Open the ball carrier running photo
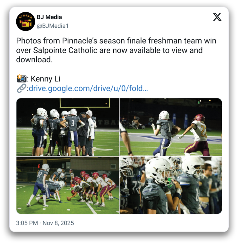Image resolution: width=238 pixels, height=244 pixels. click(x=171, y=127)
